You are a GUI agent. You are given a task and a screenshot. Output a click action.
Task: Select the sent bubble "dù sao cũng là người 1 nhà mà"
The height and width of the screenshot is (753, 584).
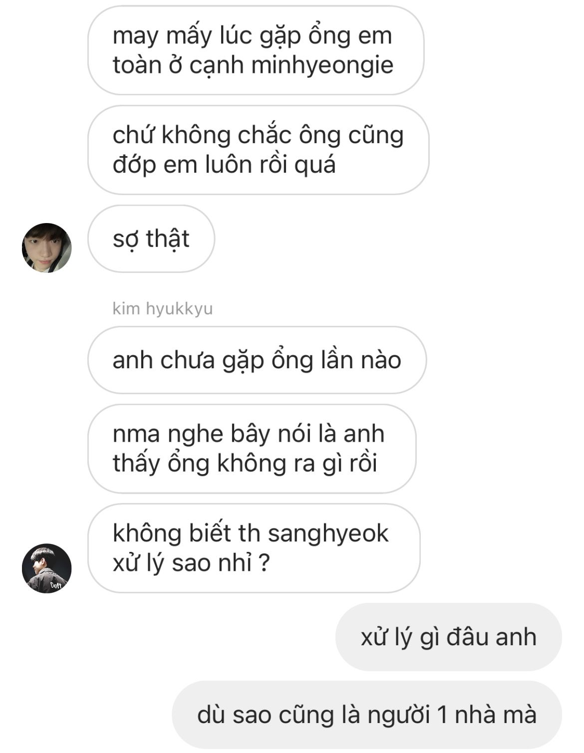pos(367,715)
